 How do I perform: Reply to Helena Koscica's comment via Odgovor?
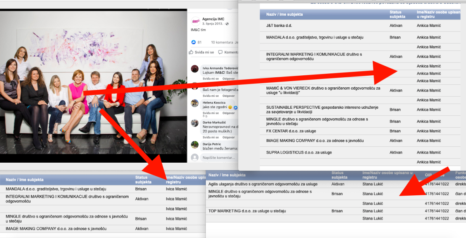click(x=228, y=113)
